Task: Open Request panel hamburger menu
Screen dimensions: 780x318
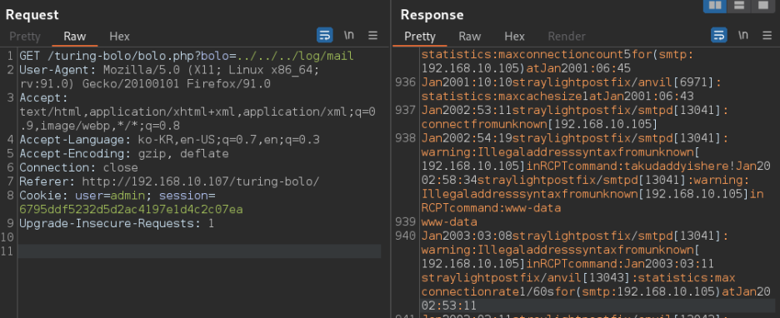Action: click(372, 35)
